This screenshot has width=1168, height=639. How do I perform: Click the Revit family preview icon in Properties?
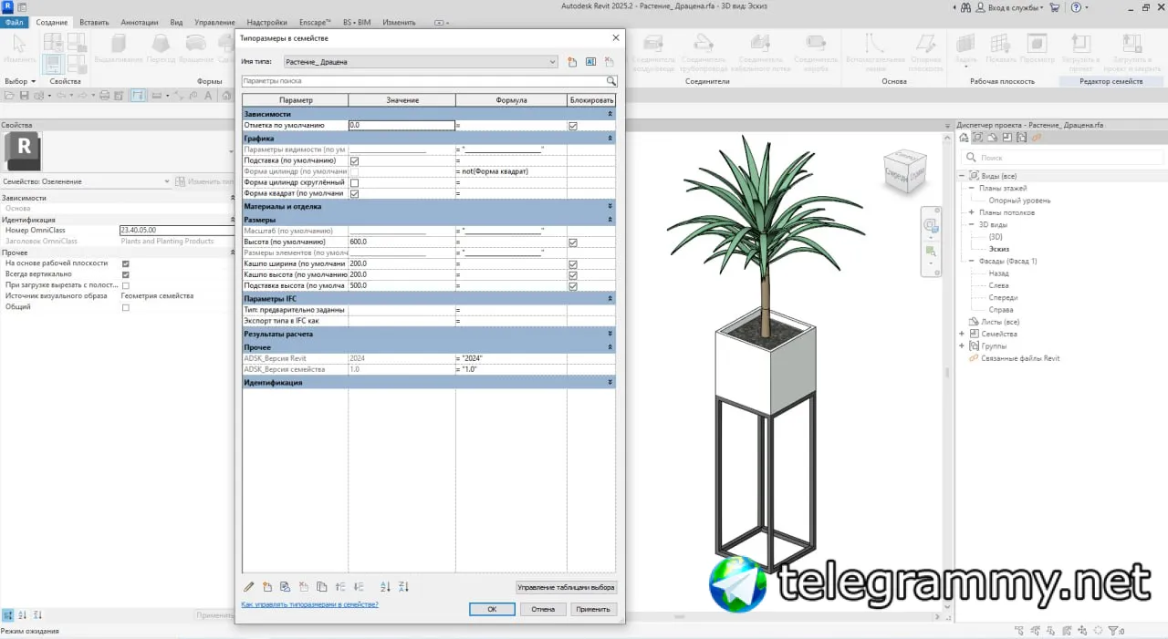pos(23,152)
